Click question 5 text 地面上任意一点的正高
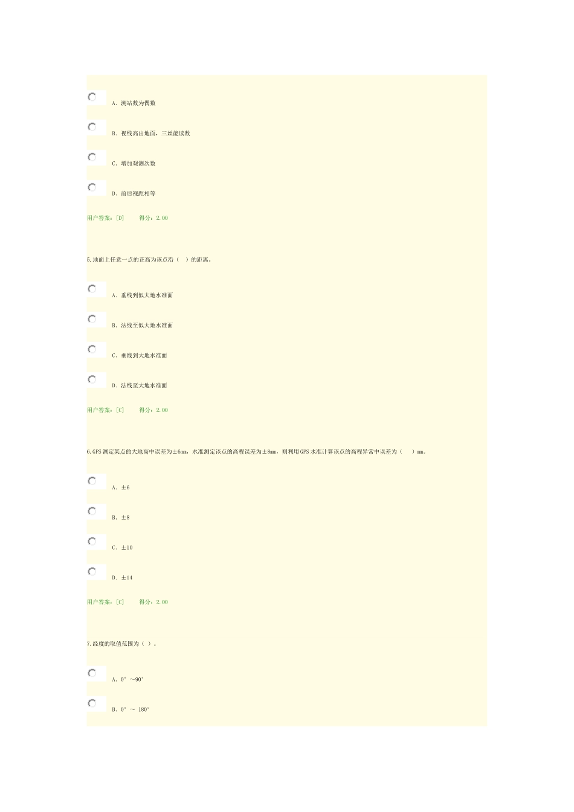The height and width of the screenshot is (812, 574). [149, 260]
